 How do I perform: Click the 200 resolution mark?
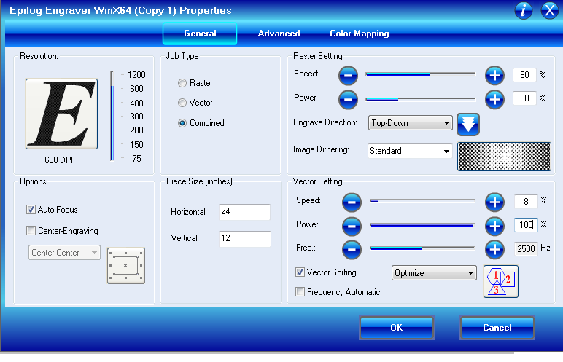(x=136, y=130)
